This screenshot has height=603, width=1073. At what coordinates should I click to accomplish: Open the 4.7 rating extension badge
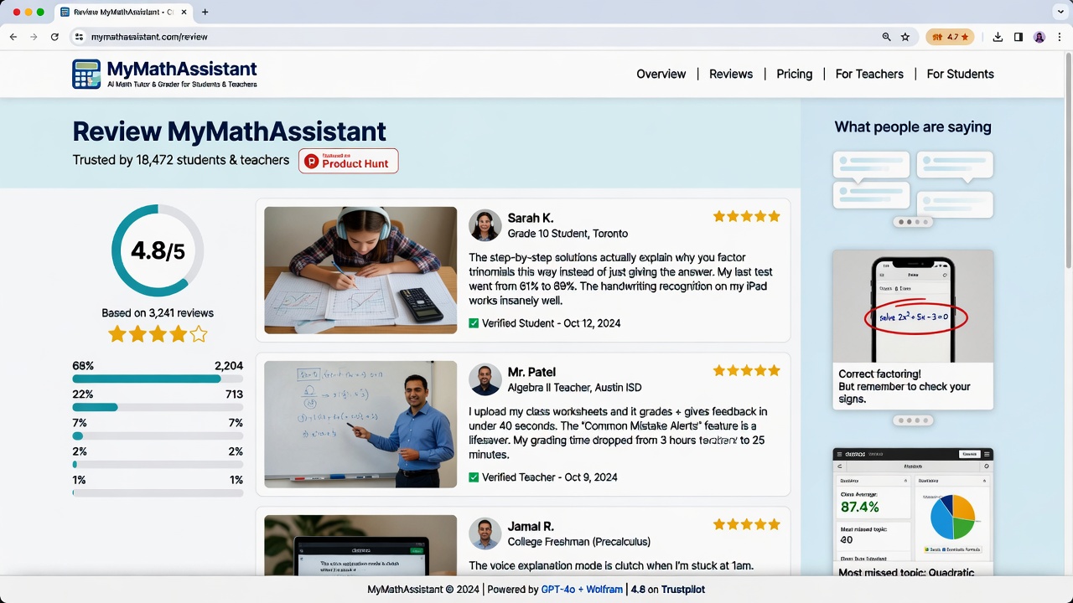pyautogui.click(x=951, y=37)
